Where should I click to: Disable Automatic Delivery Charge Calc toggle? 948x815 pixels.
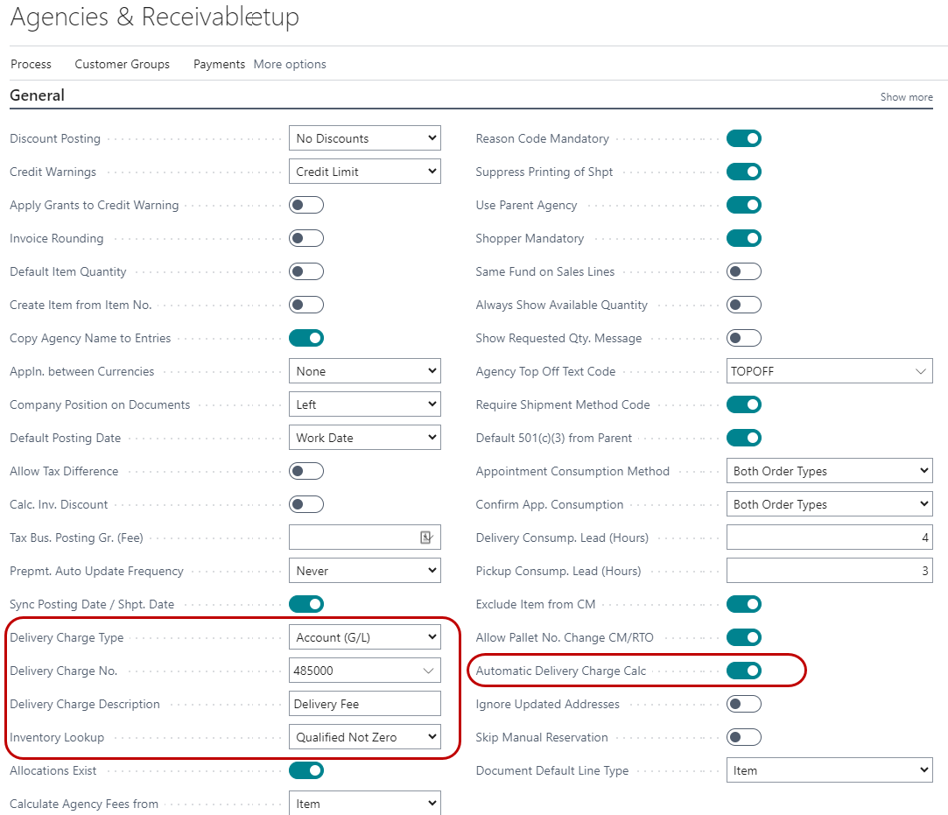[743, 671]
